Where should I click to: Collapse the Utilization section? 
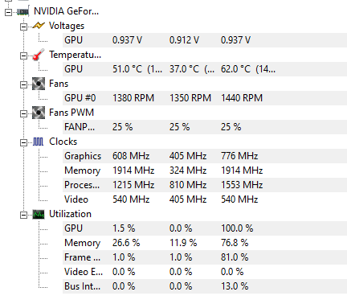coord(23,215)
